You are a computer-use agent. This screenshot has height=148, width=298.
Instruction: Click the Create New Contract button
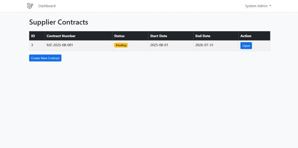(x=45, y=58)
